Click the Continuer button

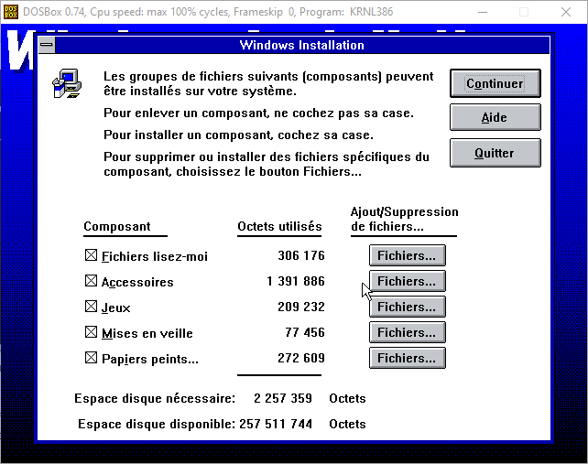tap(495, 83)
